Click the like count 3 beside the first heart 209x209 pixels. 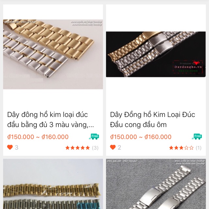tap(17, 148)
